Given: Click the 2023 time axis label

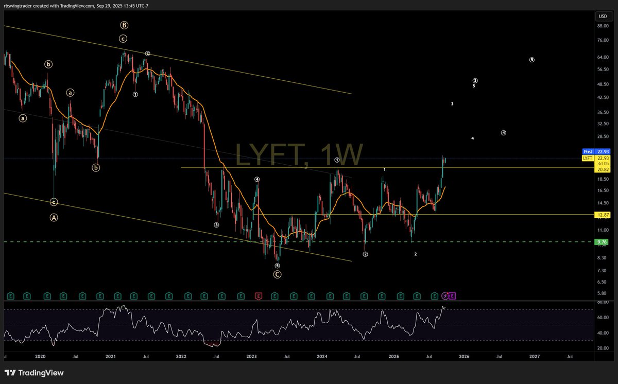Looking at the screenshot, I should click(x=251, y=356).
